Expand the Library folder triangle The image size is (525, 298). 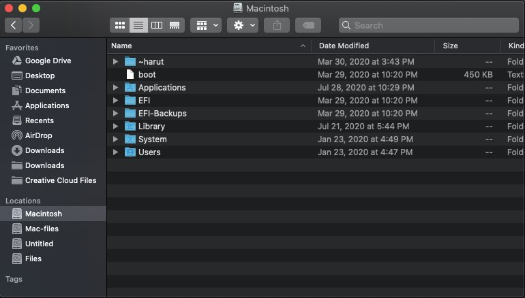coord(115,127)
